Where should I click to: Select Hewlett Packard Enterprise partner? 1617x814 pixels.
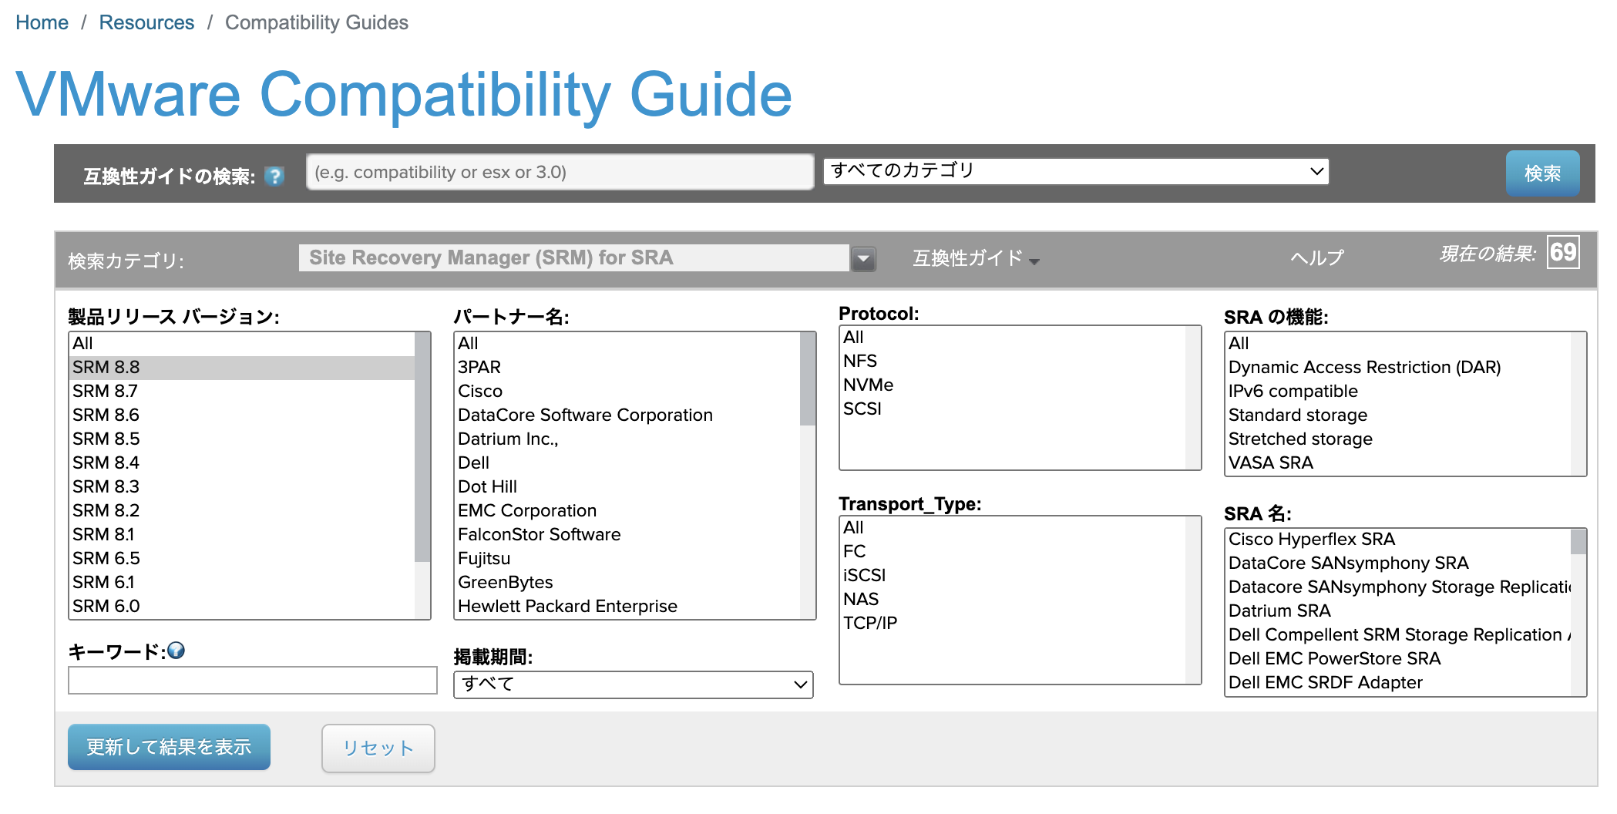(x=627, y=606)
